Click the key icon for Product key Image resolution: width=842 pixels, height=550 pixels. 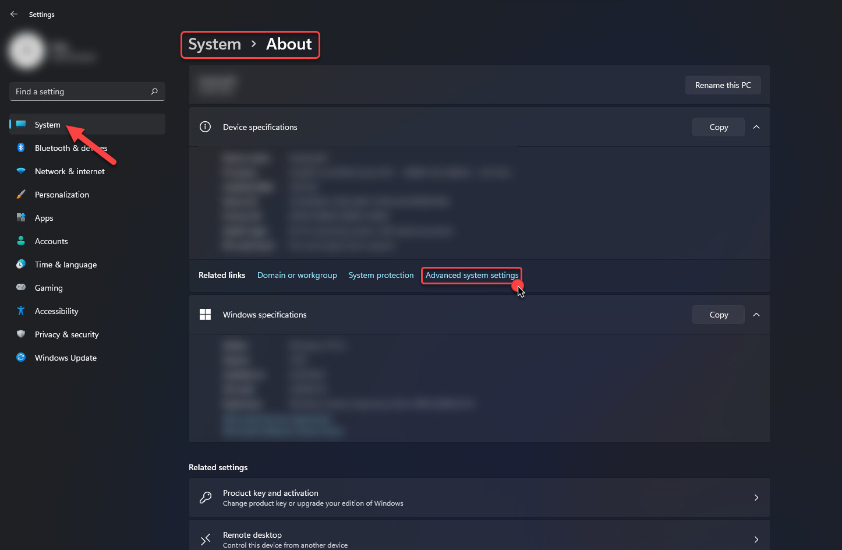tap(205, 498)
